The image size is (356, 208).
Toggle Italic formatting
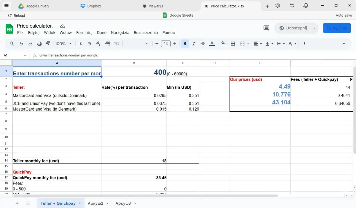194,44
